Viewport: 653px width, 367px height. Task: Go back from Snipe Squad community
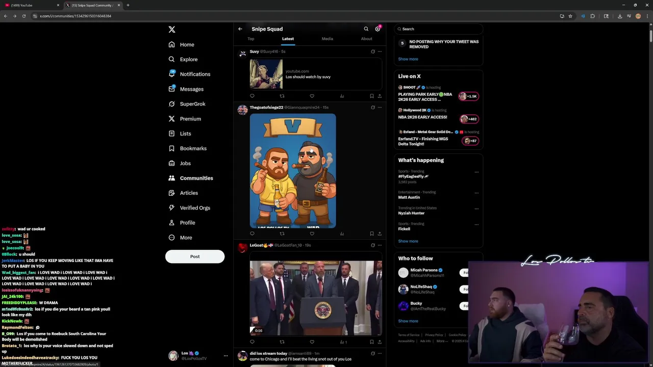click(240, 29)
